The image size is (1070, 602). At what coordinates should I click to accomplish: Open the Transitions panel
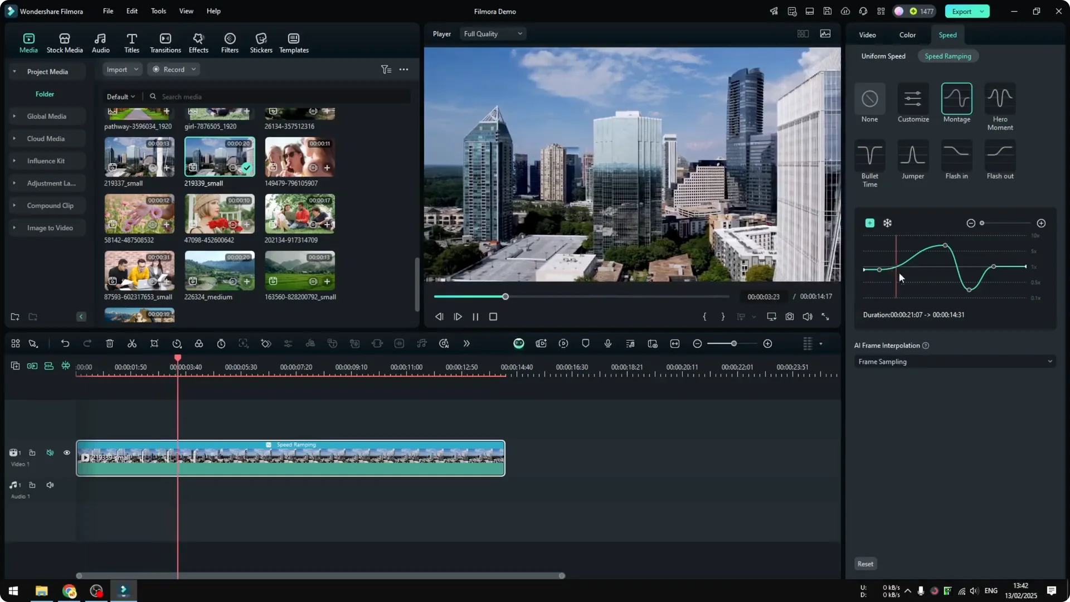[x=165, y=42]
